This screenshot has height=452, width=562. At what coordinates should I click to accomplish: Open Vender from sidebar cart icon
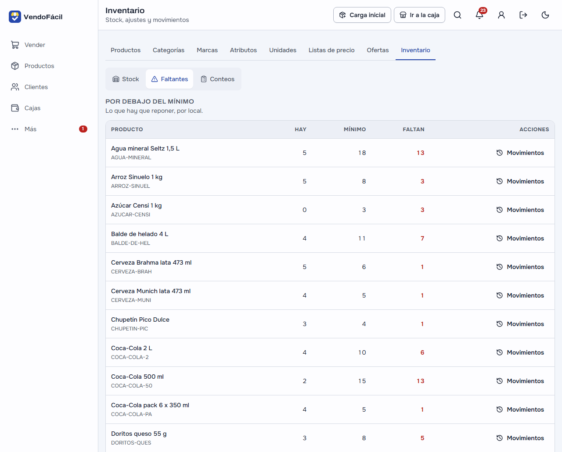(15, 45)
